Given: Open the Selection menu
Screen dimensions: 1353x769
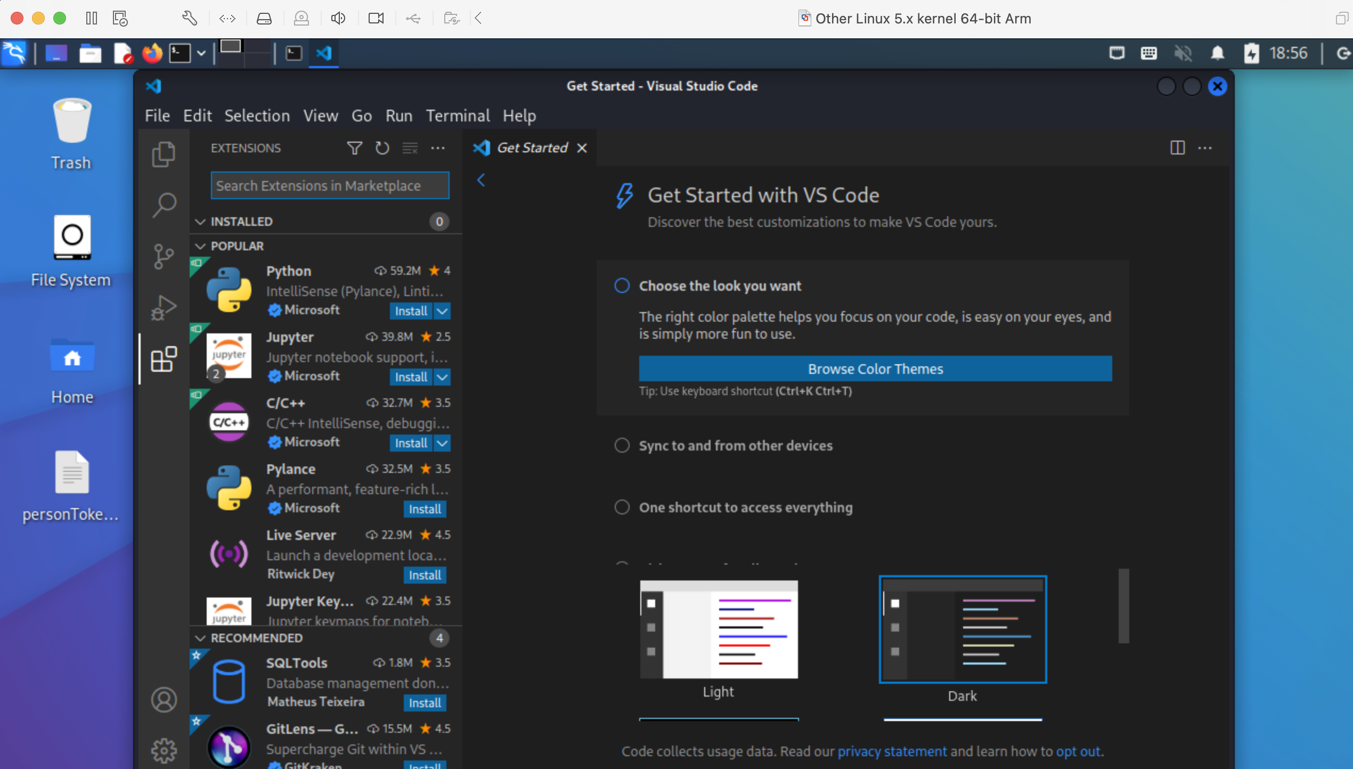Looking at the screenshot, I should (x=257, y=116).
